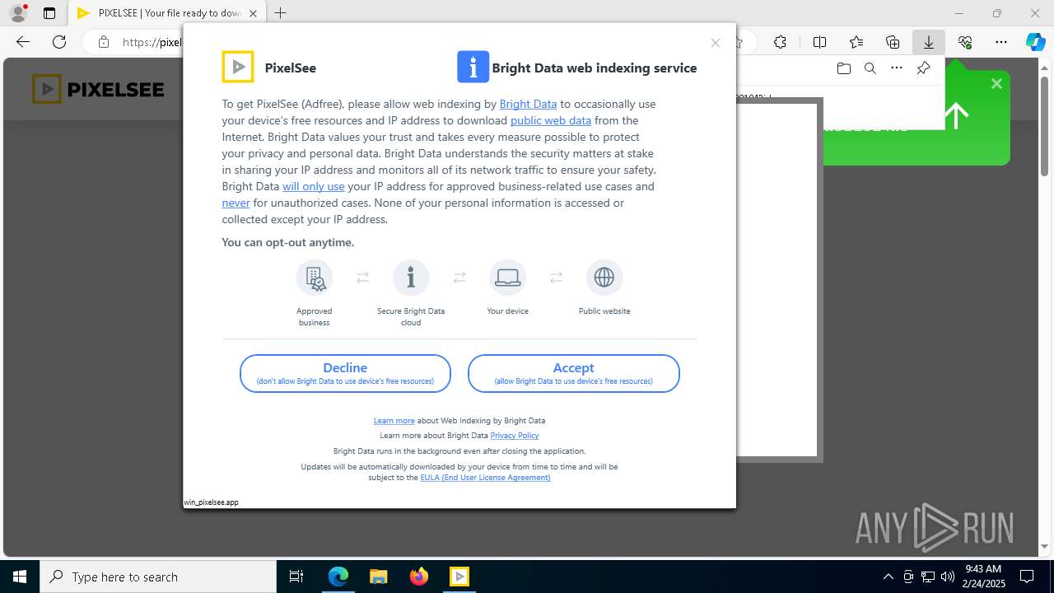Open the Bright Data Privacy Policy link
The width and height of the screenshot is (1054, 593).
pyautogui.click(x=515, y=435)
